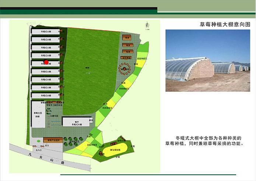Click the 餐厅 冬暖式大棚 building

76,122
